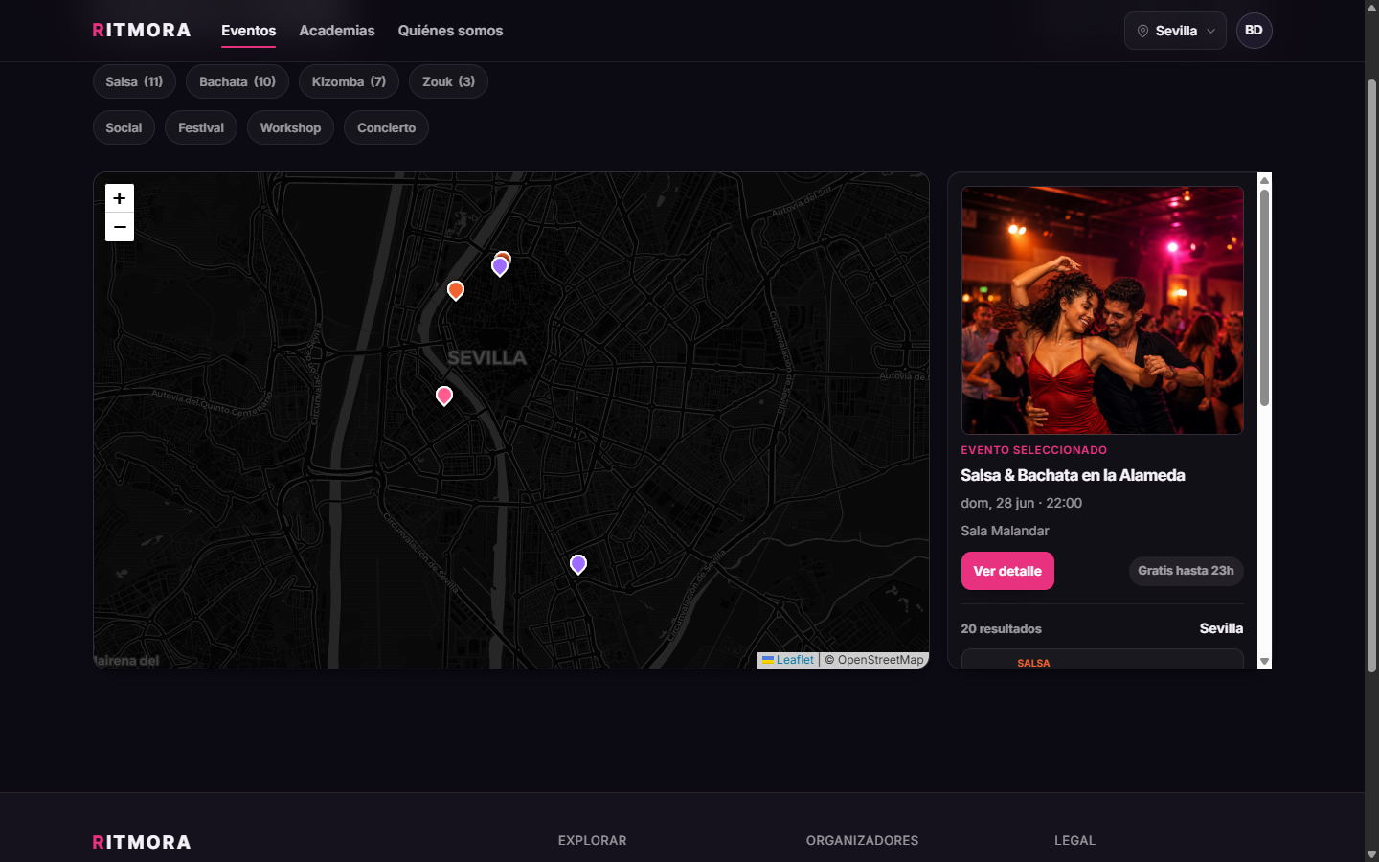Screen dimensions: 1379x862
Task: Toggle the Salsa (11) filter chip
Action: tap(134, 81)
